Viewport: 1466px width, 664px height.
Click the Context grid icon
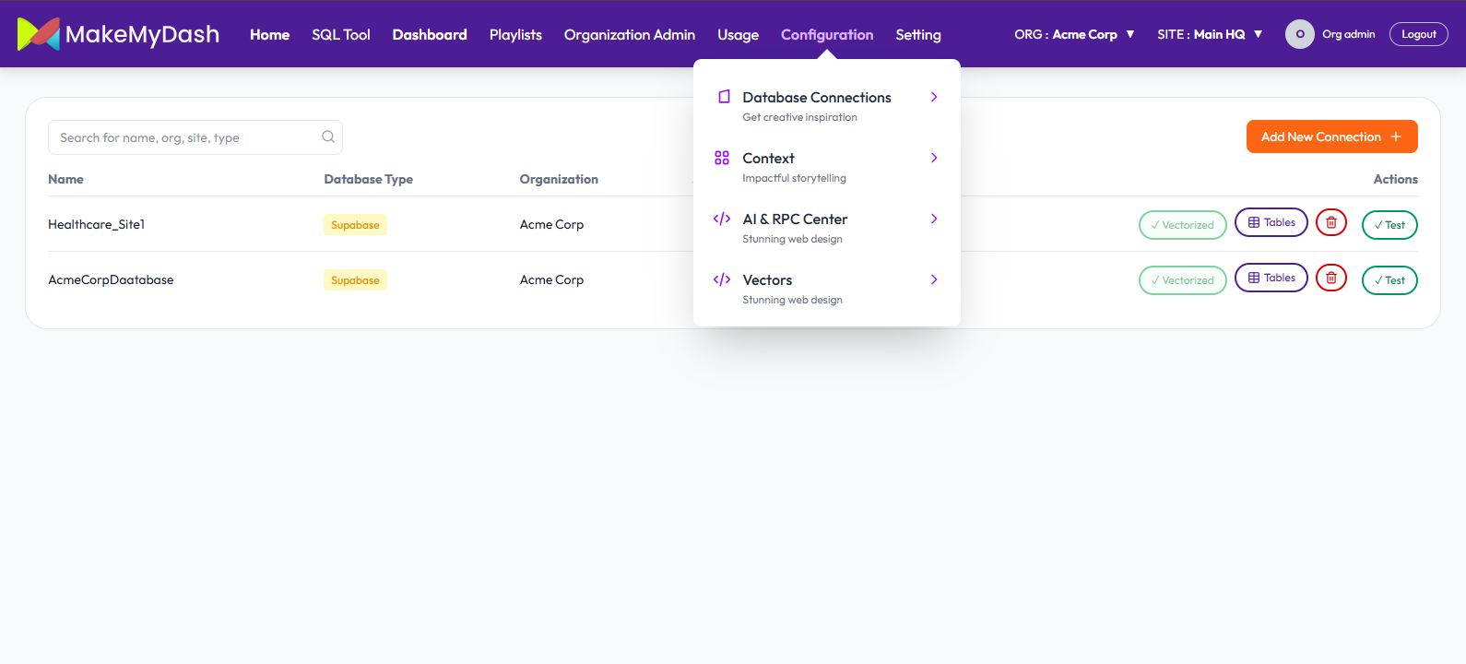[x=722, y=158]
